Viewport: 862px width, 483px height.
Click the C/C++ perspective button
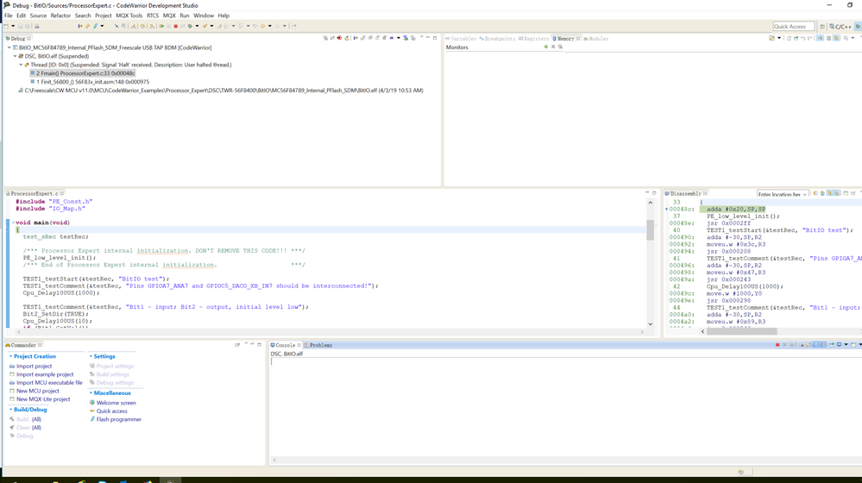coord(841,27)
